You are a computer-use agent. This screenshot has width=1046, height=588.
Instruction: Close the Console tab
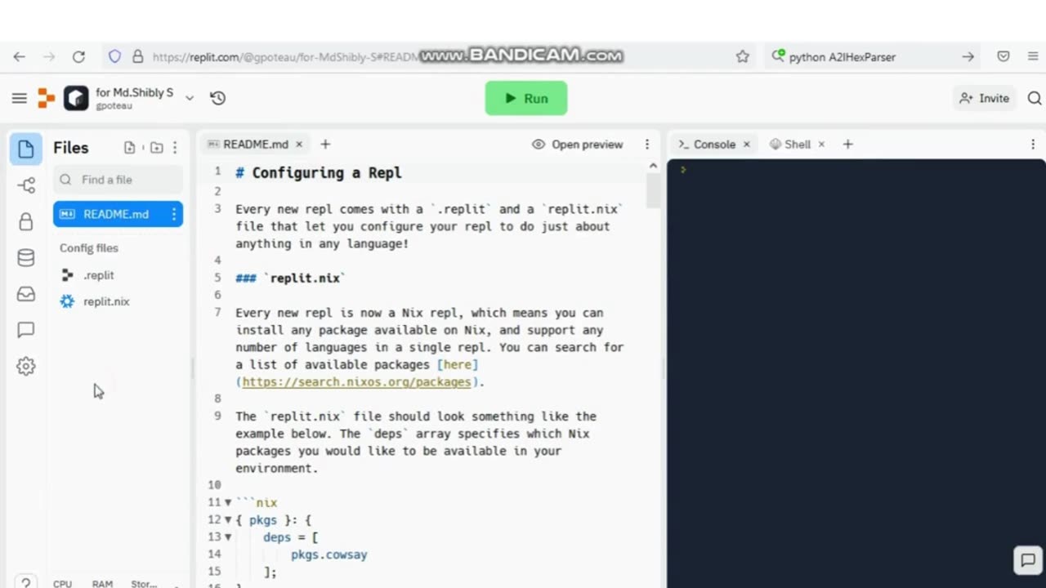746,144
